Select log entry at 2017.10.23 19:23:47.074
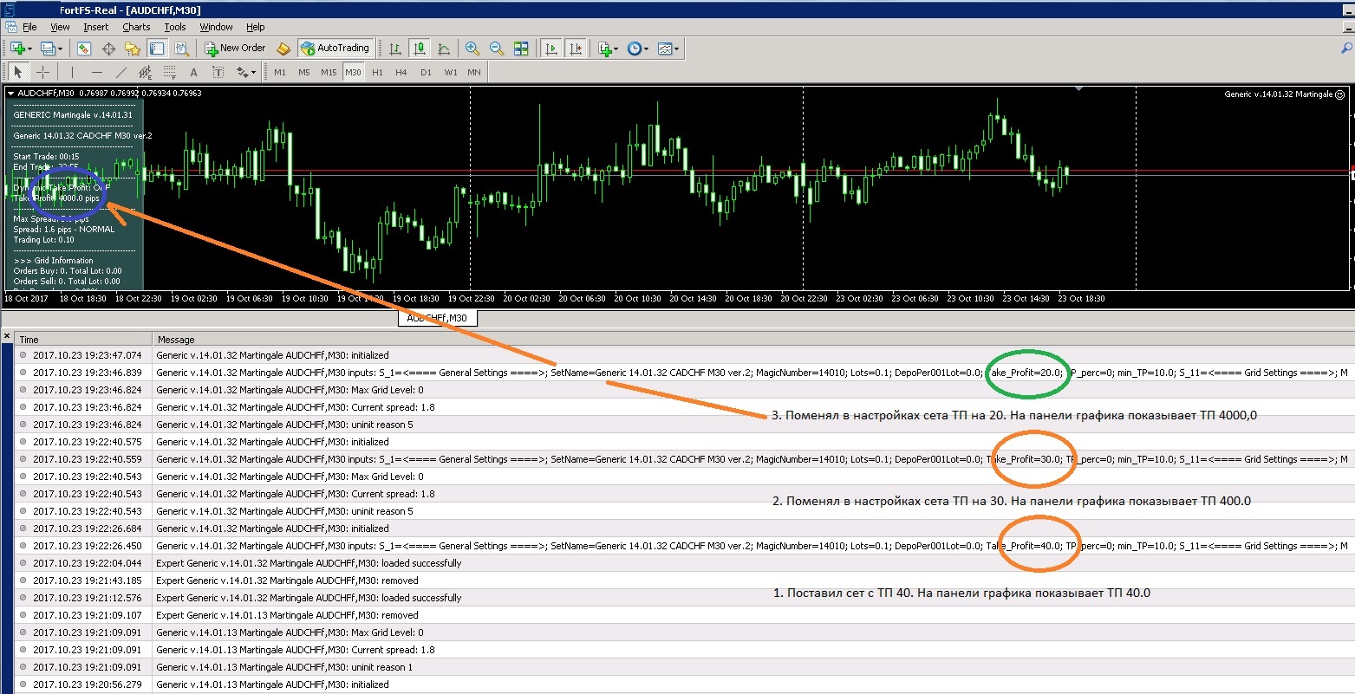This screenshot has width=1355, height=694. pyautogui.click(x=684, y=355)
